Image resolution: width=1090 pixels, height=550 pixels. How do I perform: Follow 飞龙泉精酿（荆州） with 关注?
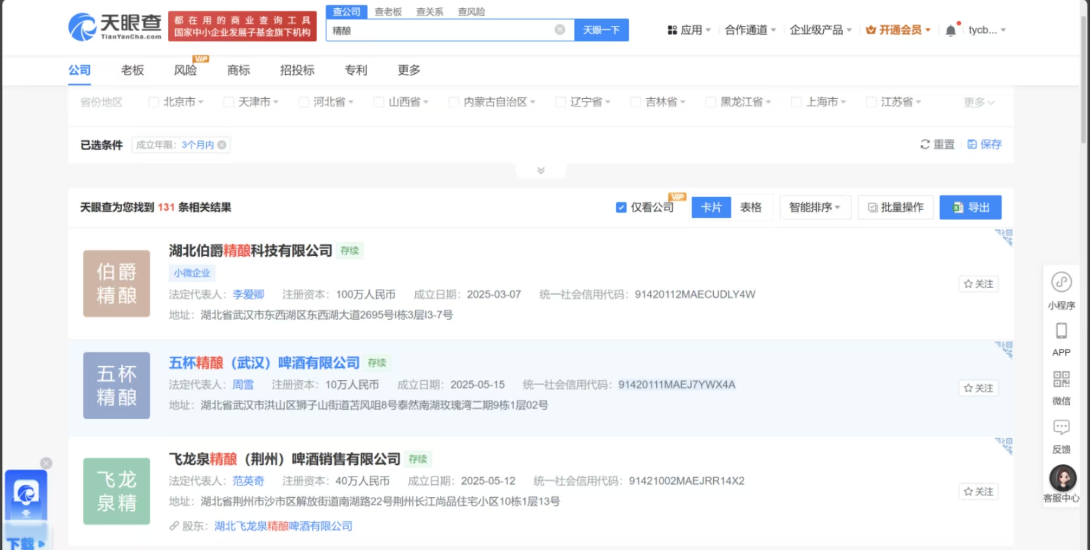click(x=978, y=492)
